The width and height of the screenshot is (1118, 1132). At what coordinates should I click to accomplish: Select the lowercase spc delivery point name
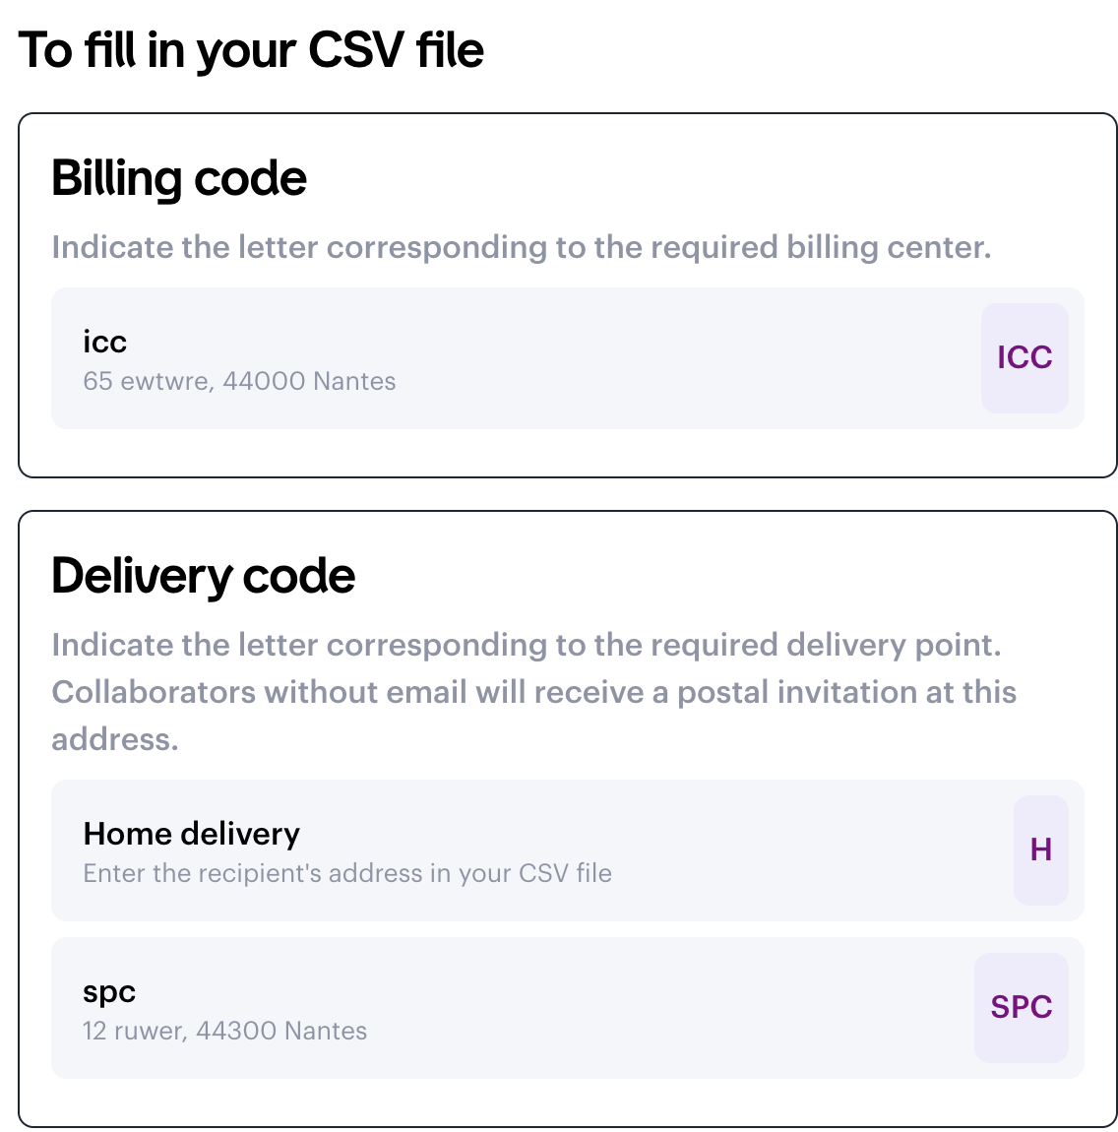tap(109, 991)
